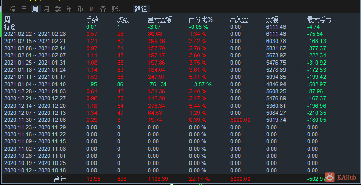Image resolution: width=361 pixels, height=185 pixels.
Task: Click the -377.37 floating loss value
Action: click(x=316, y=48)
